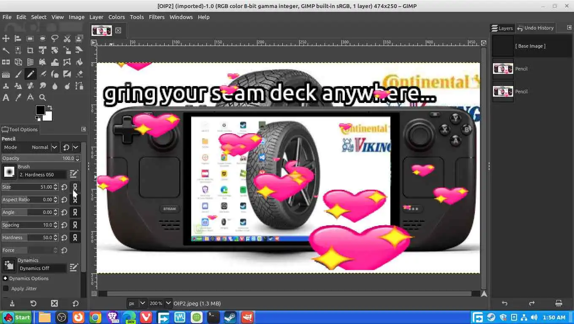574x324 pixels.
Task: Select the Ellipse Select tool
Action: (x=43, y=38)
